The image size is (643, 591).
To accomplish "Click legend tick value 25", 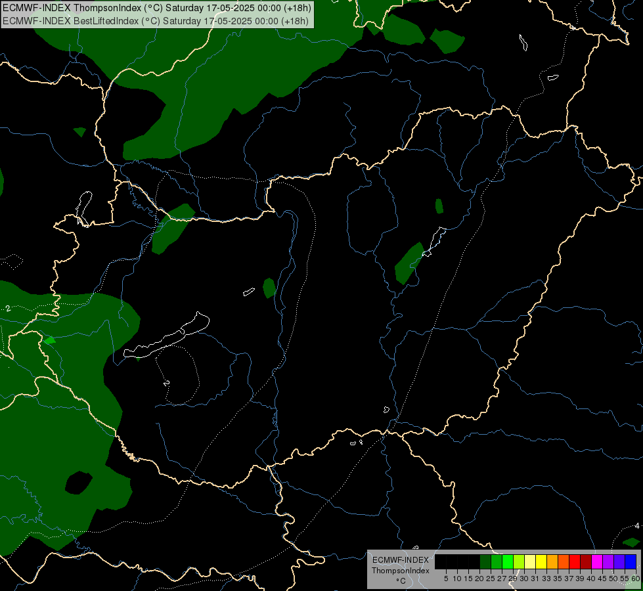I will 491,579.
